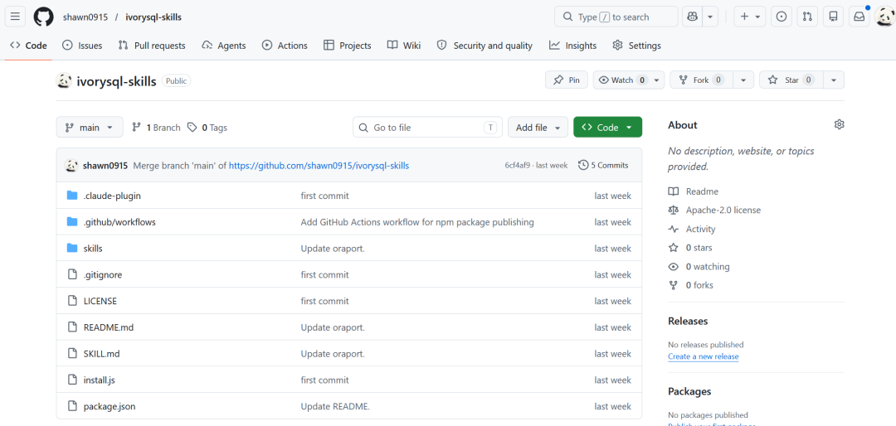
Task: Switch to the Pull requests tab
Action: point(152,46)
